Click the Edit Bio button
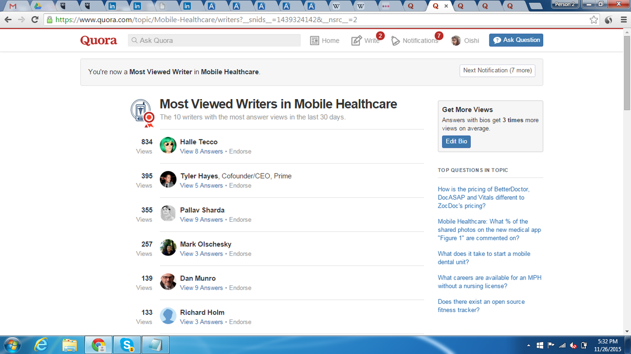Viewport: 631px width, 354px height. [456, 142]
